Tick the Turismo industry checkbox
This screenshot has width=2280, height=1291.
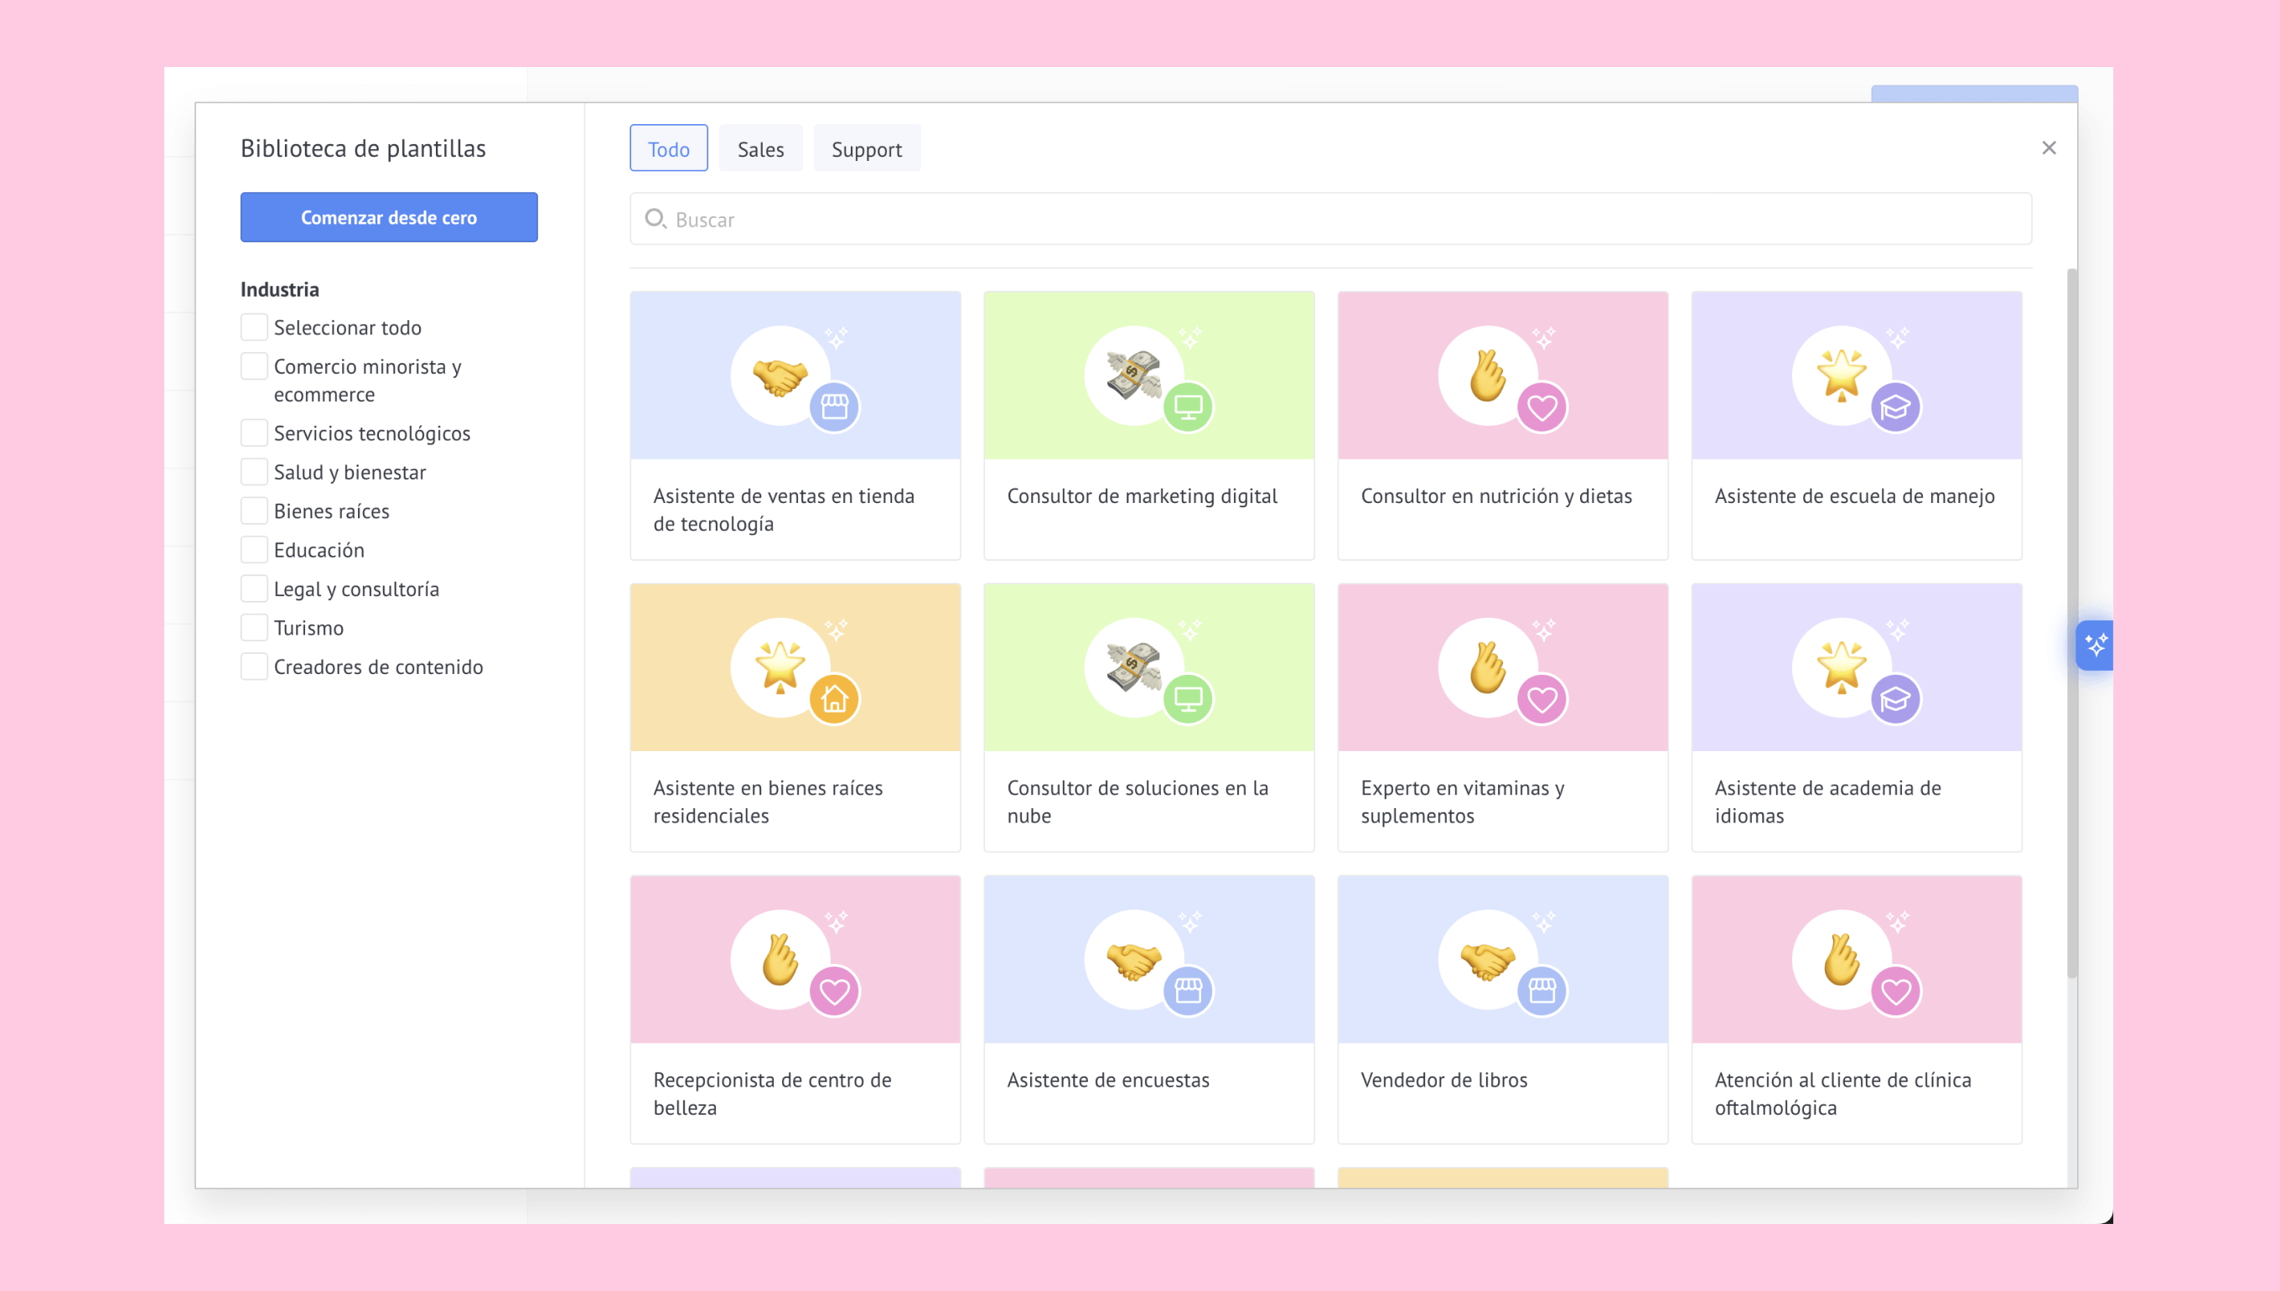pyautogui.click(x=255, y=628)
